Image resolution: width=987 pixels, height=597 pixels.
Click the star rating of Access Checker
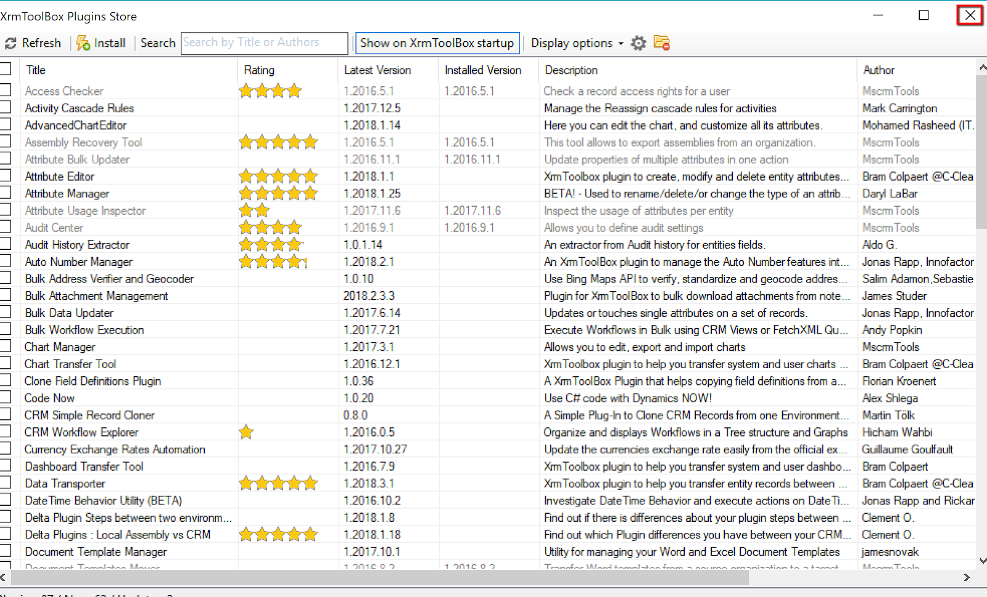(271, 91)
